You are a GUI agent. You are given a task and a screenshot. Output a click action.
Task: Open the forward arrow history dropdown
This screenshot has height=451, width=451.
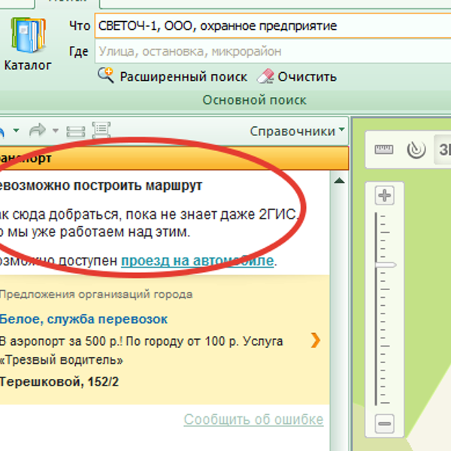56,131
